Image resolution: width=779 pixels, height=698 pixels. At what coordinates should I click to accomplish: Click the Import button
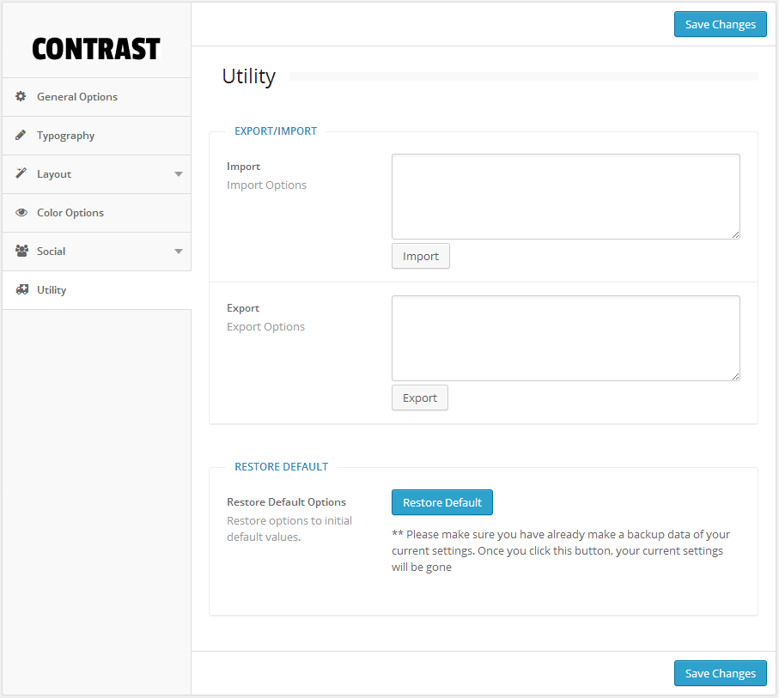point(421,256)
